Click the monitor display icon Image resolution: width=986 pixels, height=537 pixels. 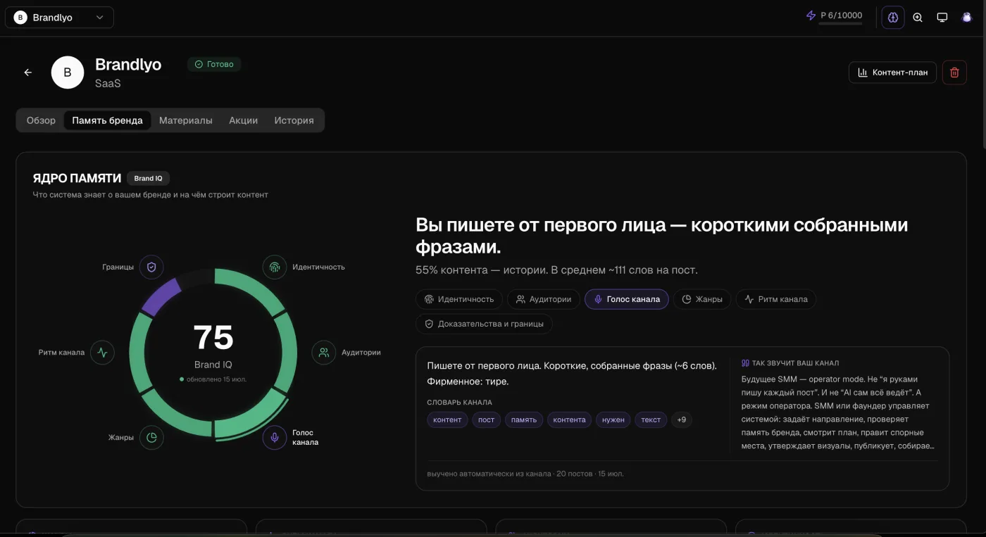click(942, 18)
